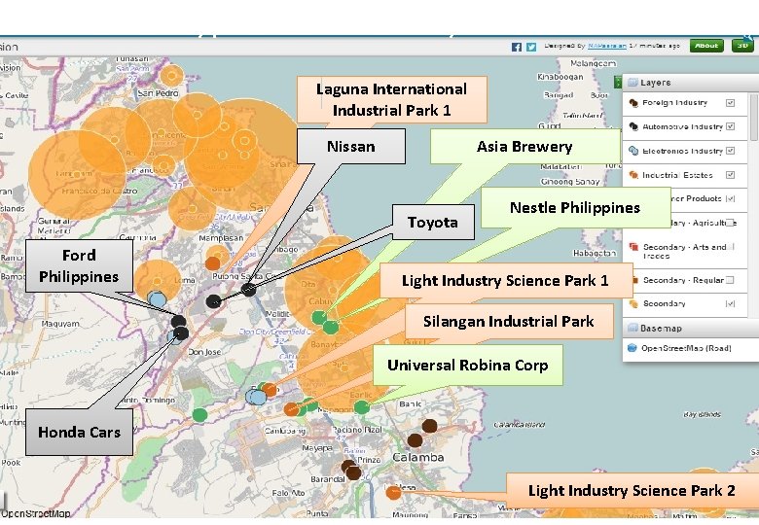This screenshot has height=525, width=759.
Task: Click the large orange circle near Francisco de Castro
Action: 78,175
